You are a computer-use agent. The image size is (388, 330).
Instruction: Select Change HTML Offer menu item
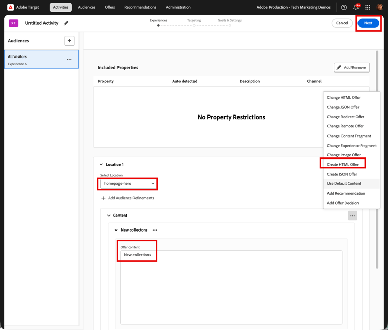(351, 97)
